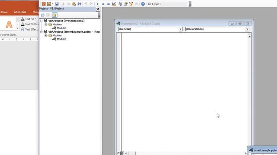Select Modules folder under Presentation2

[57, 25]
